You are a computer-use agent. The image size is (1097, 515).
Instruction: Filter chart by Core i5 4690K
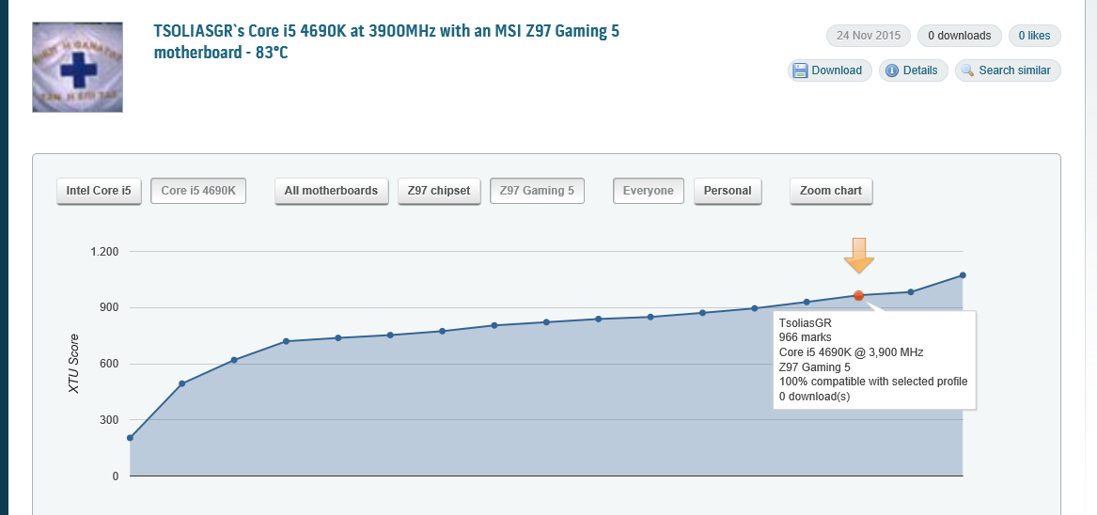click(x=198, y=191)
